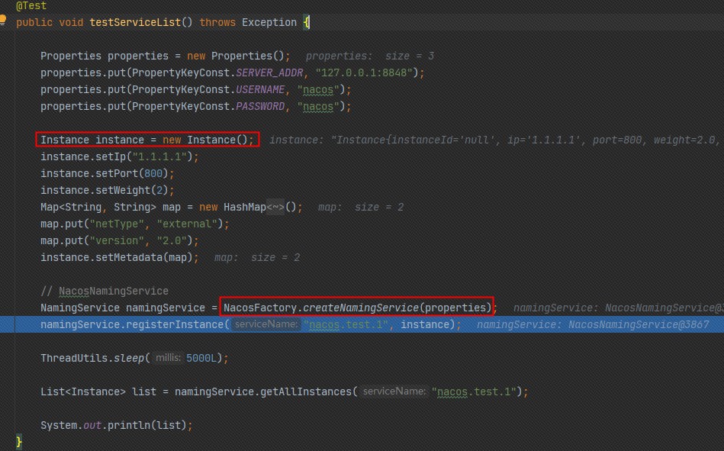Click the serviceName hint in registerInstance
The image size is (724, 451).
(265, 324)
